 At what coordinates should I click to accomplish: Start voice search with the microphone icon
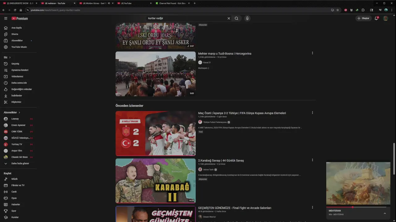coord(247,18)
